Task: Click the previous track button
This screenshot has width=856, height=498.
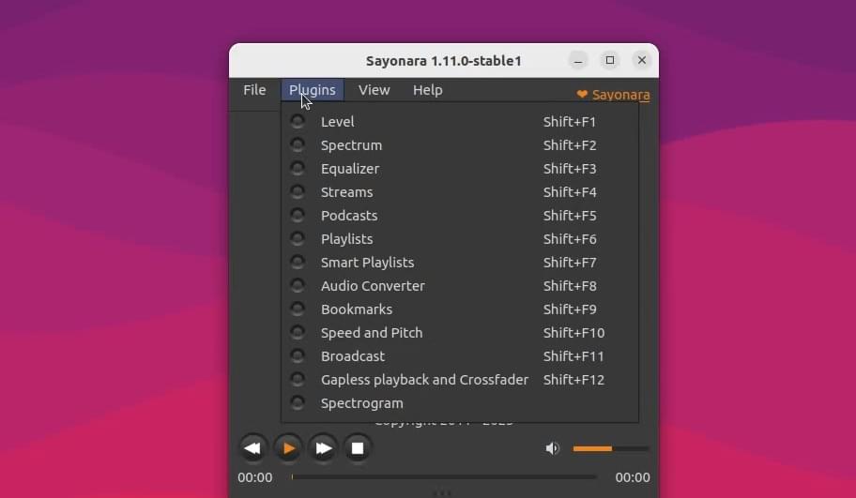Action: (253, 448)
